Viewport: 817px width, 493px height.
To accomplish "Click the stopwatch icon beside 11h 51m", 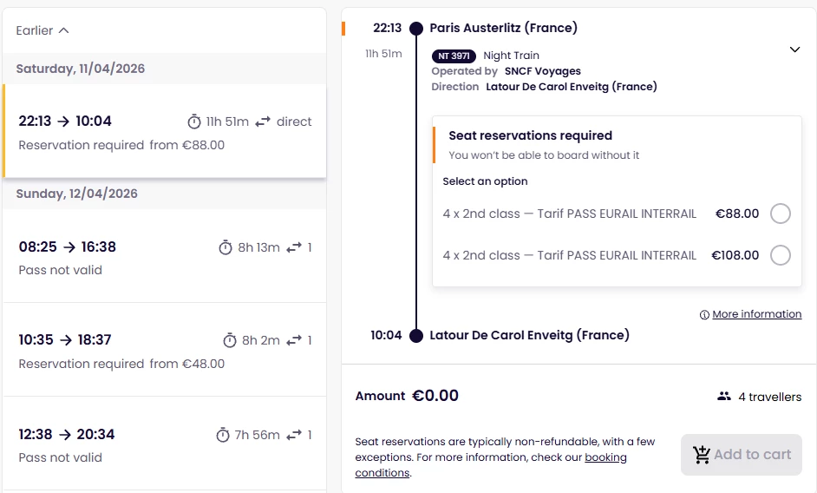I will [195, 122].
